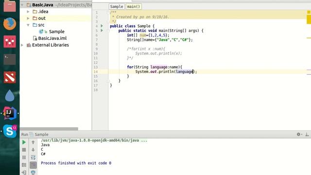The width and height of the screenshot is (311, 175).
Task: Collapse the BasicJava project root
Action: (22, 5)
